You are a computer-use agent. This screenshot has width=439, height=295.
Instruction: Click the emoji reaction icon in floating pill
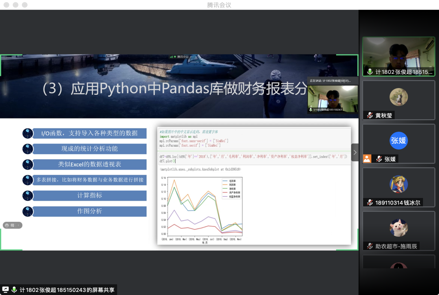click(x=7, y=225)
